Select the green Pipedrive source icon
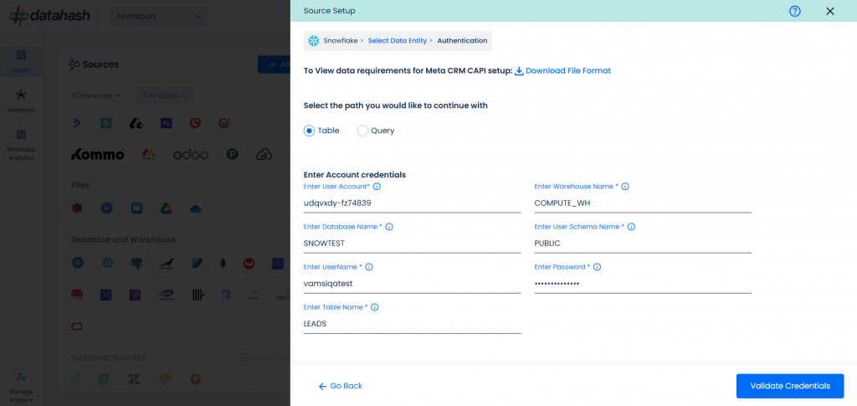Image resolution: width=857 pixels, height=406 pixels. 233,155
